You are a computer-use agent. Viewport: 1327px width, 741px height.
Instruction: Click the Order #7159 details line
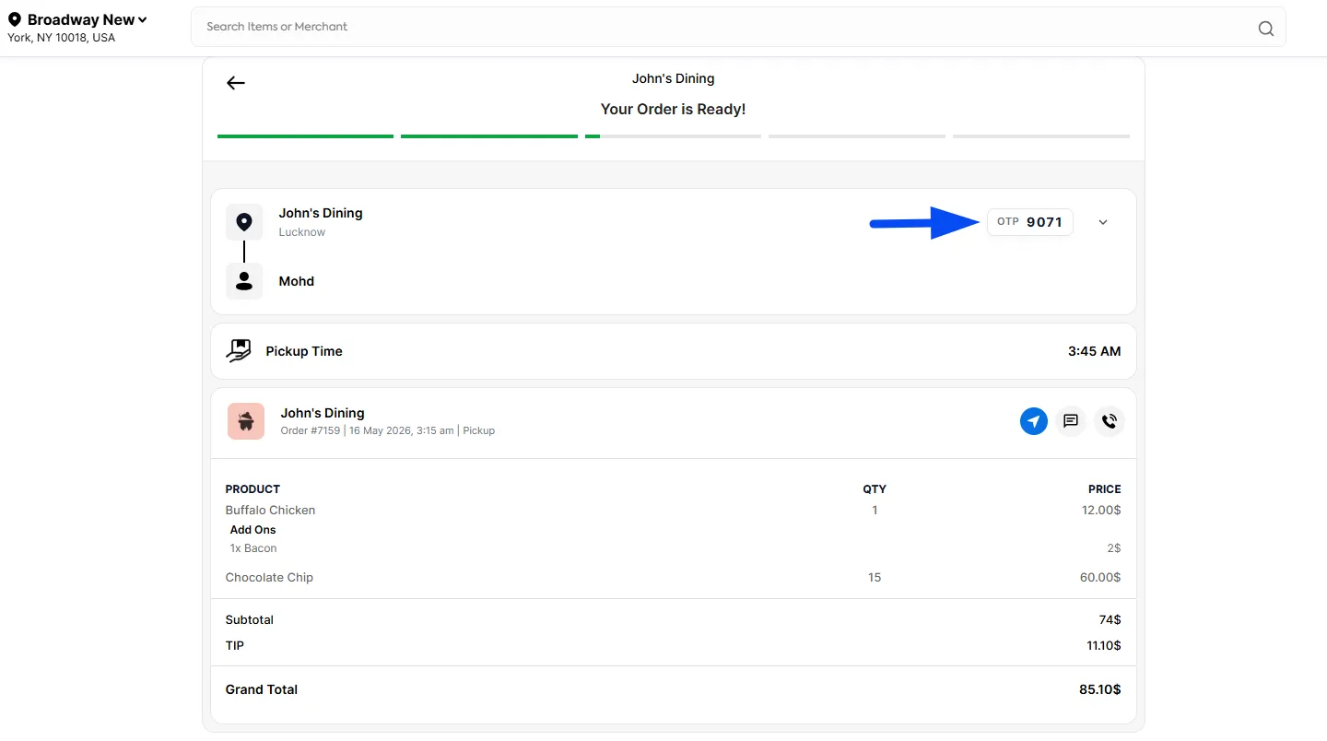(388, 430)
